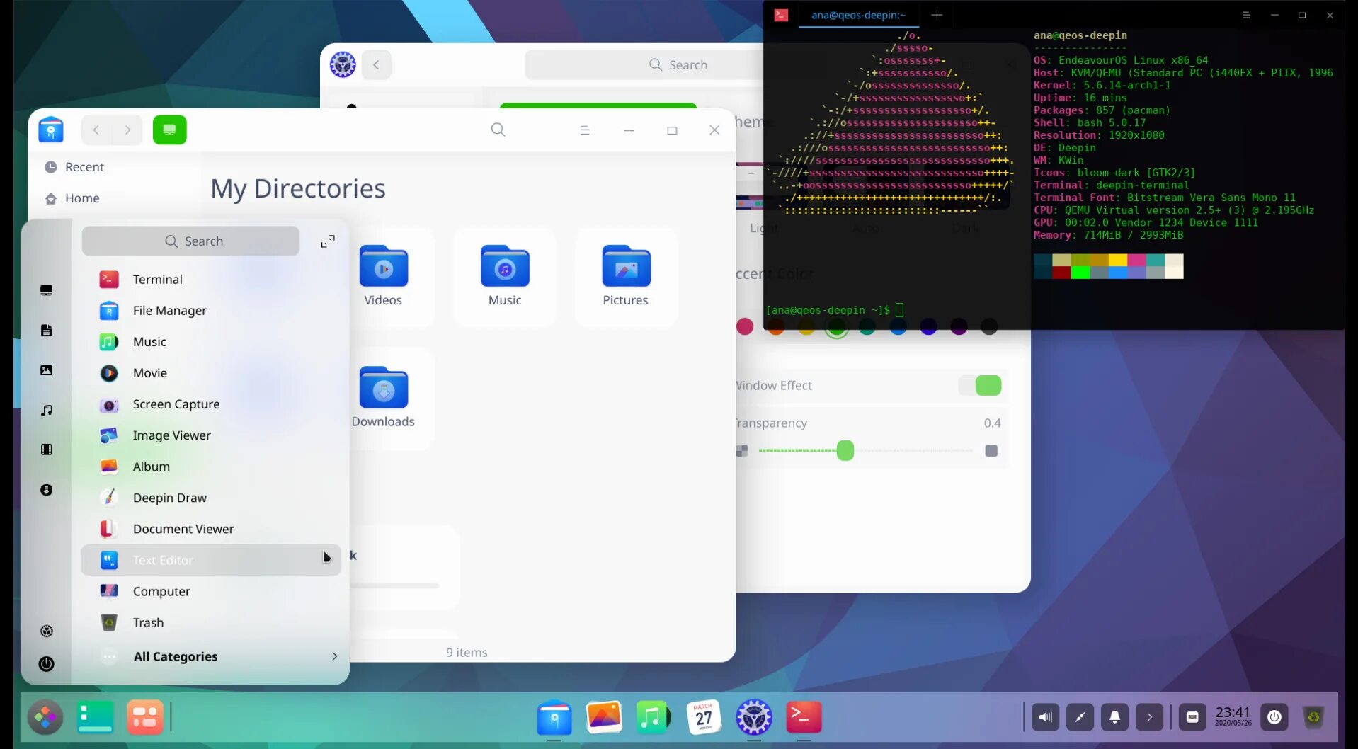This screenshot has height=749, width=1358.
Task: Open notifications bell in dock tray
Action: point(1114,717)
